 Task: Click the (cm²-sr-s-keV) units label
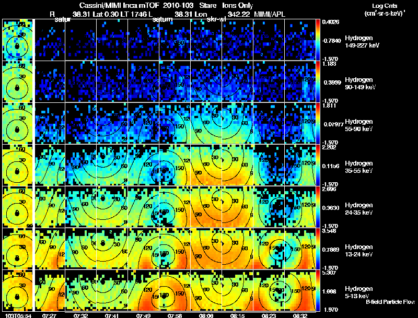385,14
